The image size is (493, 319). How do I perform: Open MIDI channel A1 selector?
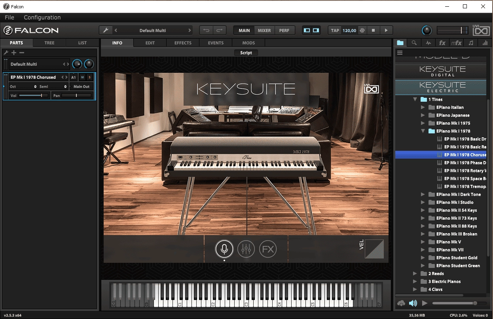click(74, 77)
